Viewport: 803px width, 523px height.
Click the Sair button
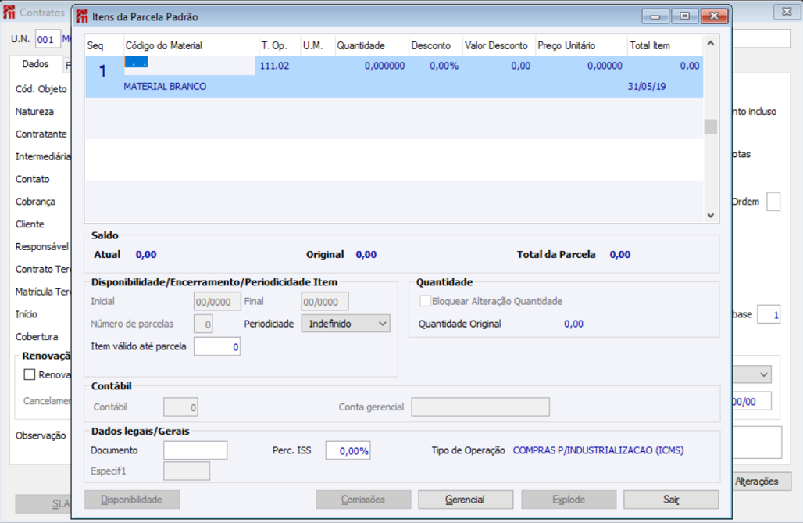pos(671,500)
